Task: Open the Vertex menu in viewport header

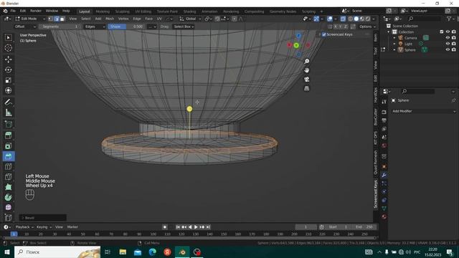Action: click(123, 19)
